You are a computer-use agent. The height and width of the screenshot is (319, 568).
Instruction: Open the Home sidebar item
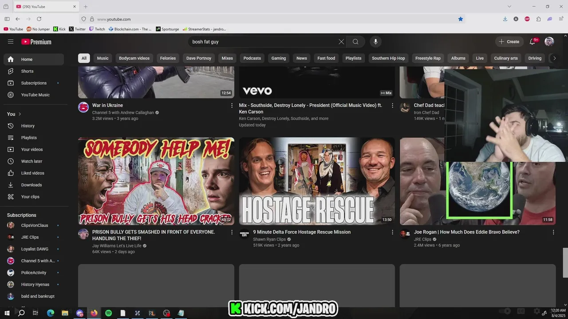34,59
